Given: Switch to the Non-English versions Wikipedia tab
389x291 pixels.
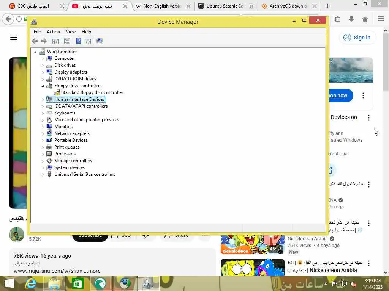Looking at the screenshot, I should (x=163, y=6).
